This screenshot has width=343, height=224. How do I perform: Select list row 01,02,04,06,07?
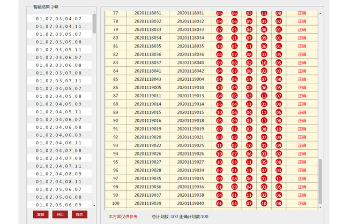[x=59, y=120]
